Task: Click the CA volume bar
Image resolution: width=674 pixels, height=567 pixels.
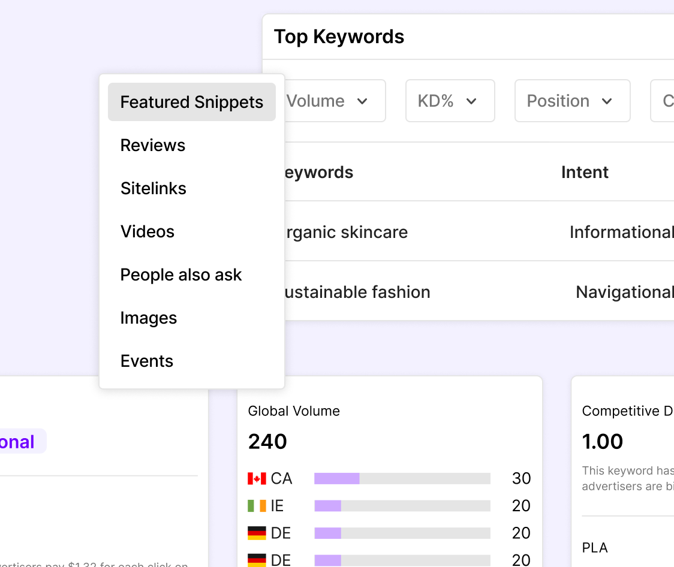Action: tap(402, 478)
